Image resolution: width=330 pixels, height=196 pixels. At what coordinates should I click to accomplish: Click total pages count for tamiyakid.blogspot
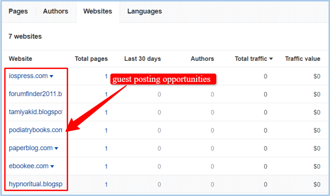pyautogui.click(x=106, y=113)
